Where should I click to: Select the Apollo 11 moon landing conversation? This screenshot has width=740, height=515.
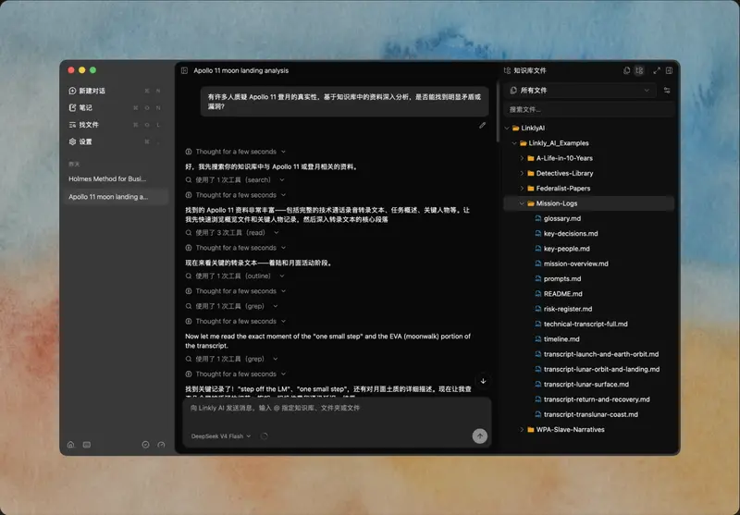116,197
